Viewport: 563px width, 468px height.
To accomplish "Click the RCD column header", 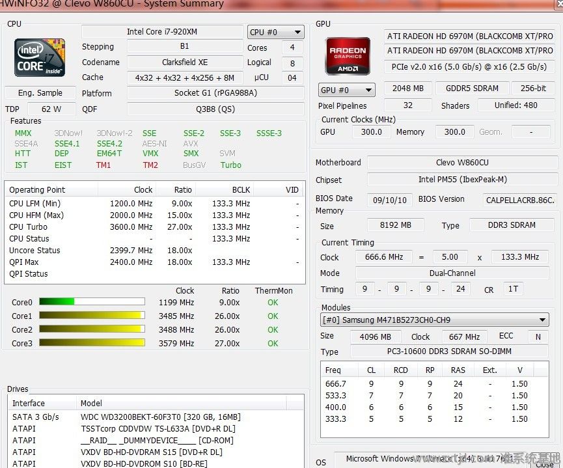I will coord(401,370).
